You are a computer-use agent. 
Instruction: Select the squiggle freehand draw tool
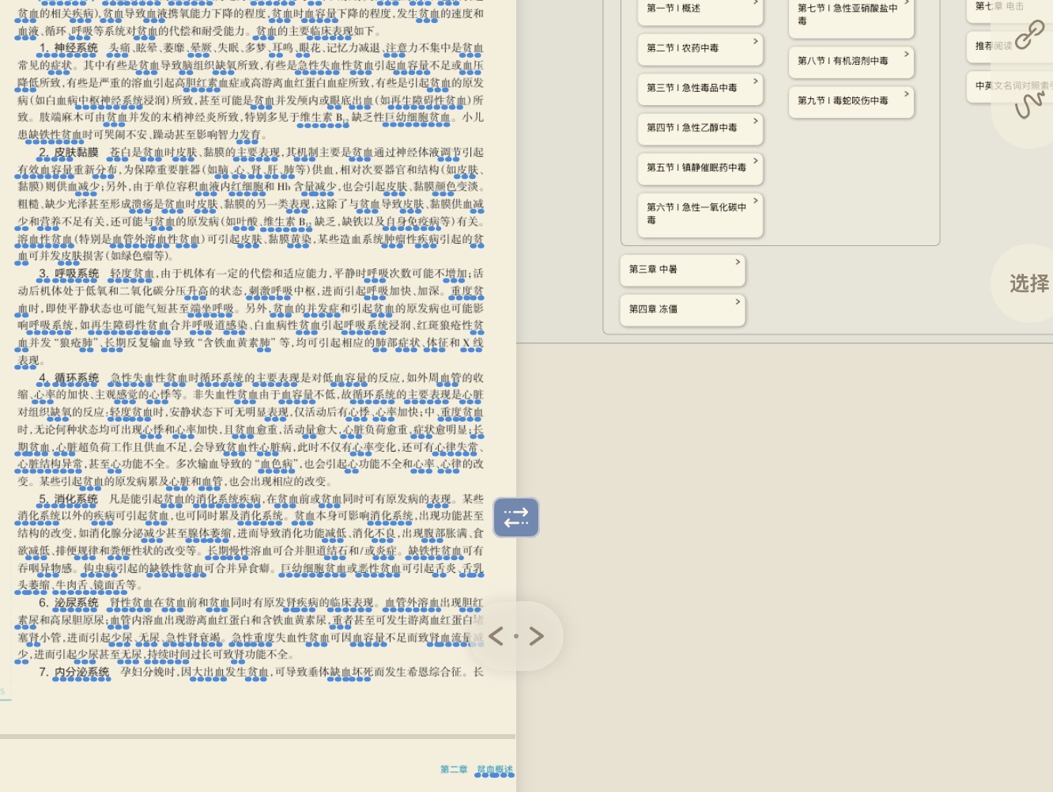click(1029, 104)
